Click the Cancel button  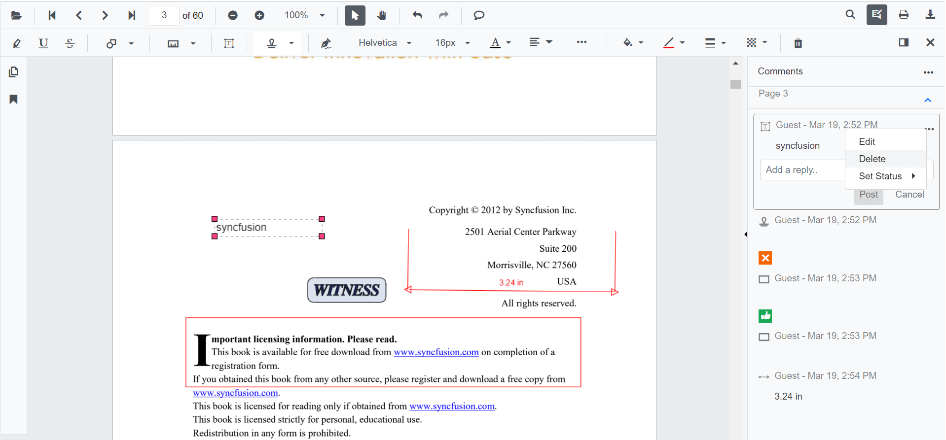[x=910, y=195]
